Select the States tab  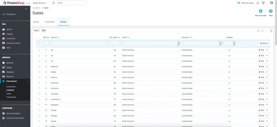[63, 22]
